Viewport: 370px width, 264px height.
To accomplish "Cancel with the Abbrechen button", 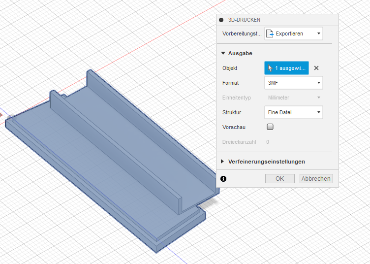I will pyautogui.click(x=316, y=178).
